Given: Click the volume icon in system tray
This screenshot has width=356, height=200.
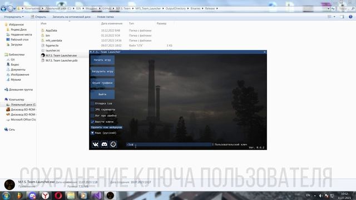Looking at the screenshot, I should (320, 196).
